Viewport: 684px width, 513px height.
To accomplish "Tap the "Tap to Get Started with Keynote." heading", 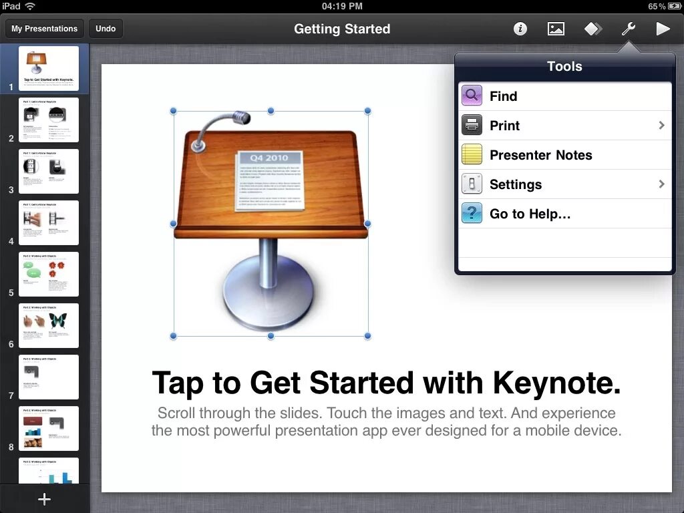I will pos(386,383).
